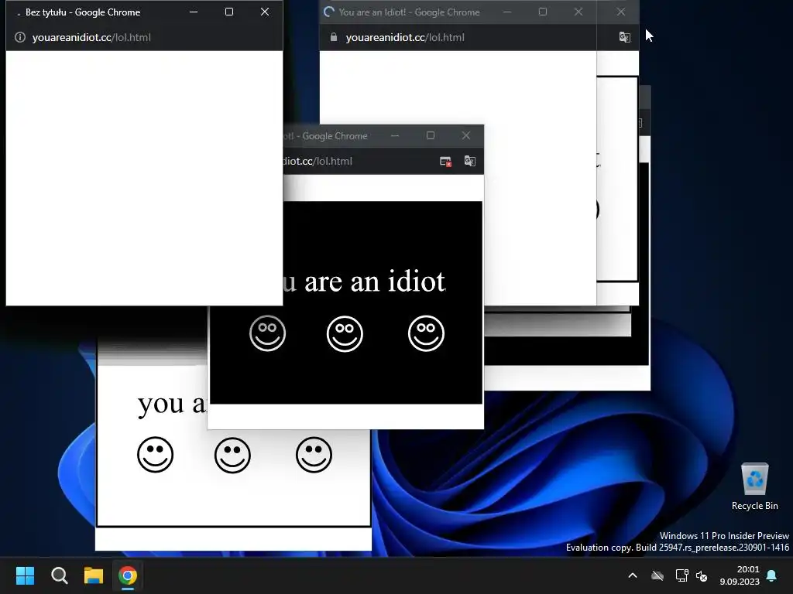Minimize the middle Chrome window
Image resolution: width=793 pixels, height=594 pixels.
click(x=395, y=135)
